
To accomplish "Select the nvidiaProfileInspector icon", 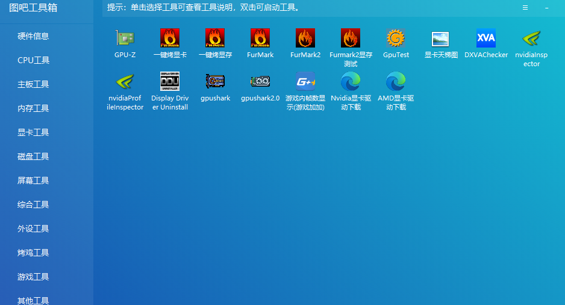I will [125, 81].
